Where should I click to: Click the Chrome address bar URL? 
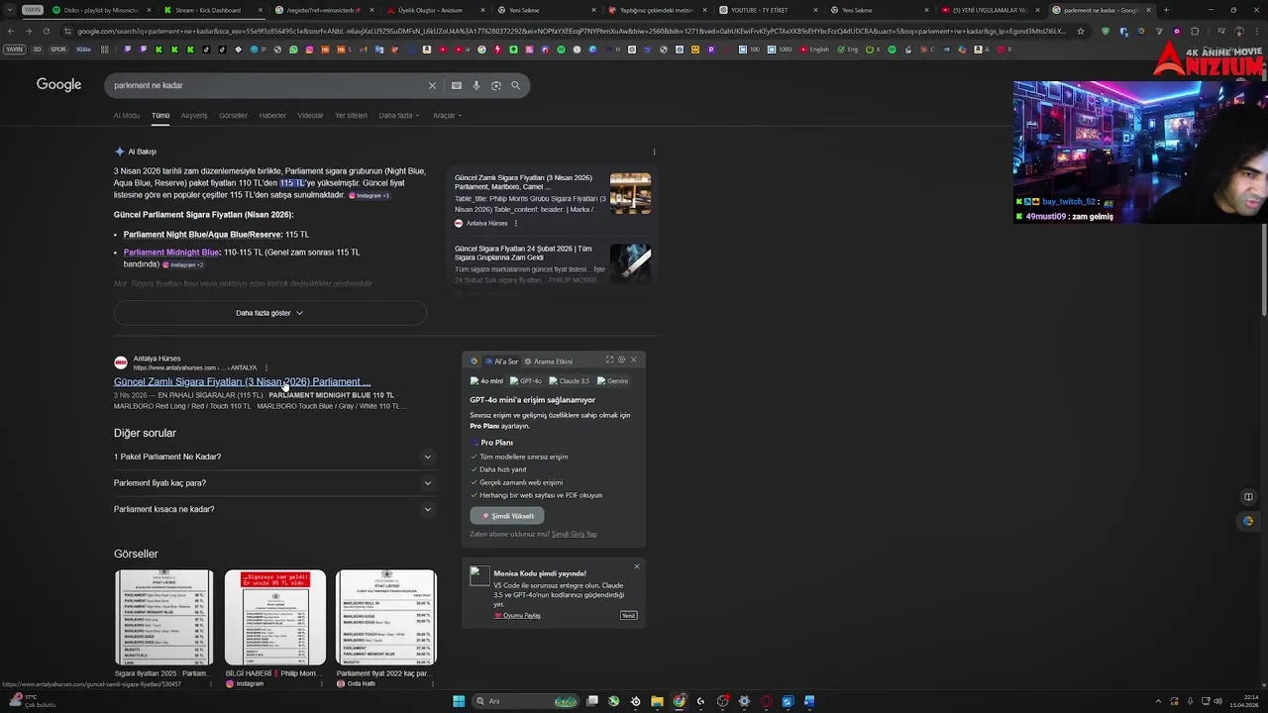pos(570,31)
